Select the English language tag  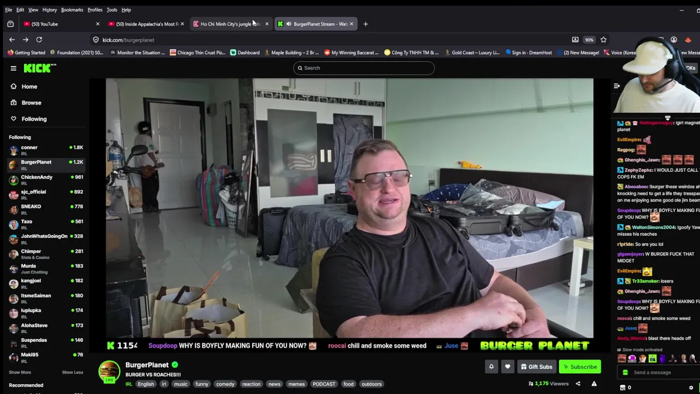[x=145, y=384]
